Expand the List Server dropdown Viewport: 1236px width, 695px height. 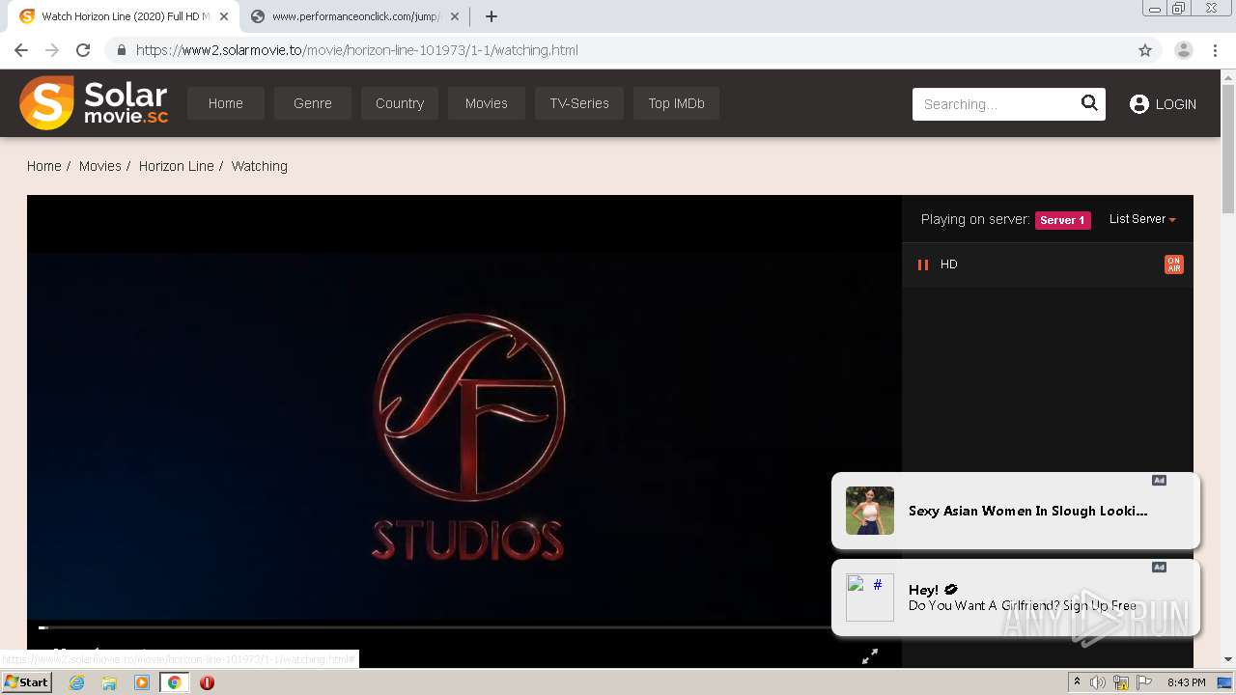point(1142,219)
